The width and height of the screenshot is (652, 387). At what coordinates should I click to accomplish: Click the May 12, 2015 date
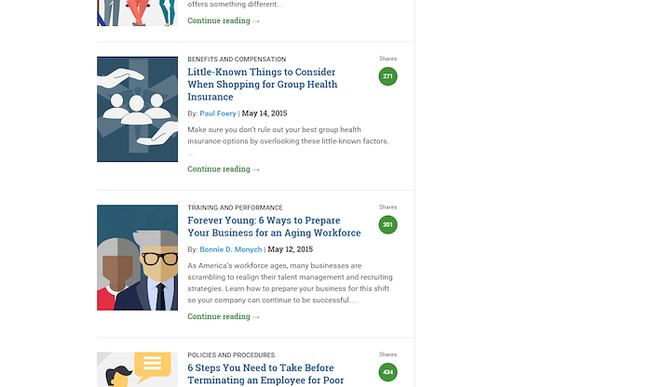click(291, 249)
